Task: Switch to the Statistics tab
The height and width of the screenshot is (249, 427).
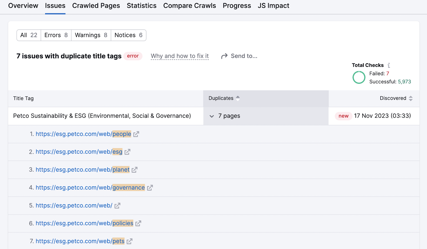Action: 141,5
